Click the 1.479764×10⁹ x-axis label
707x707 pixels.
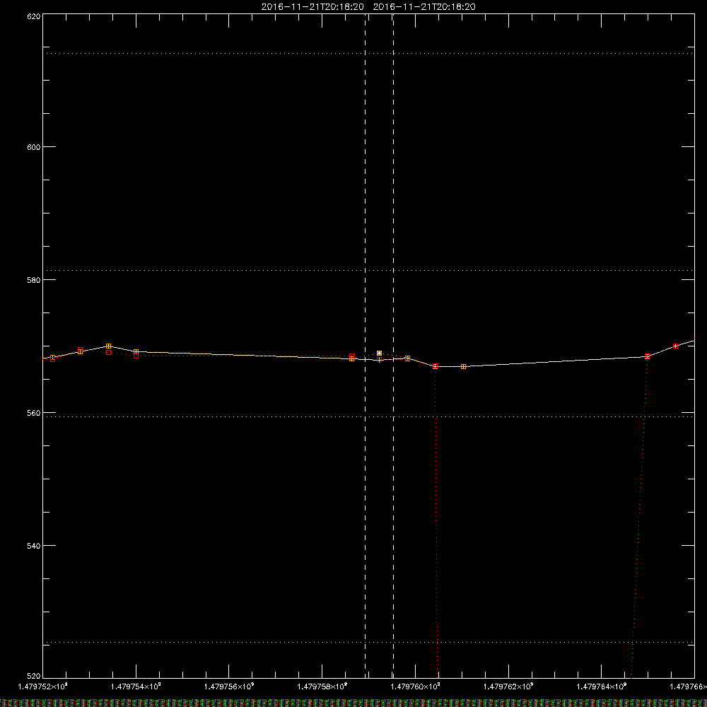[602, 686]
